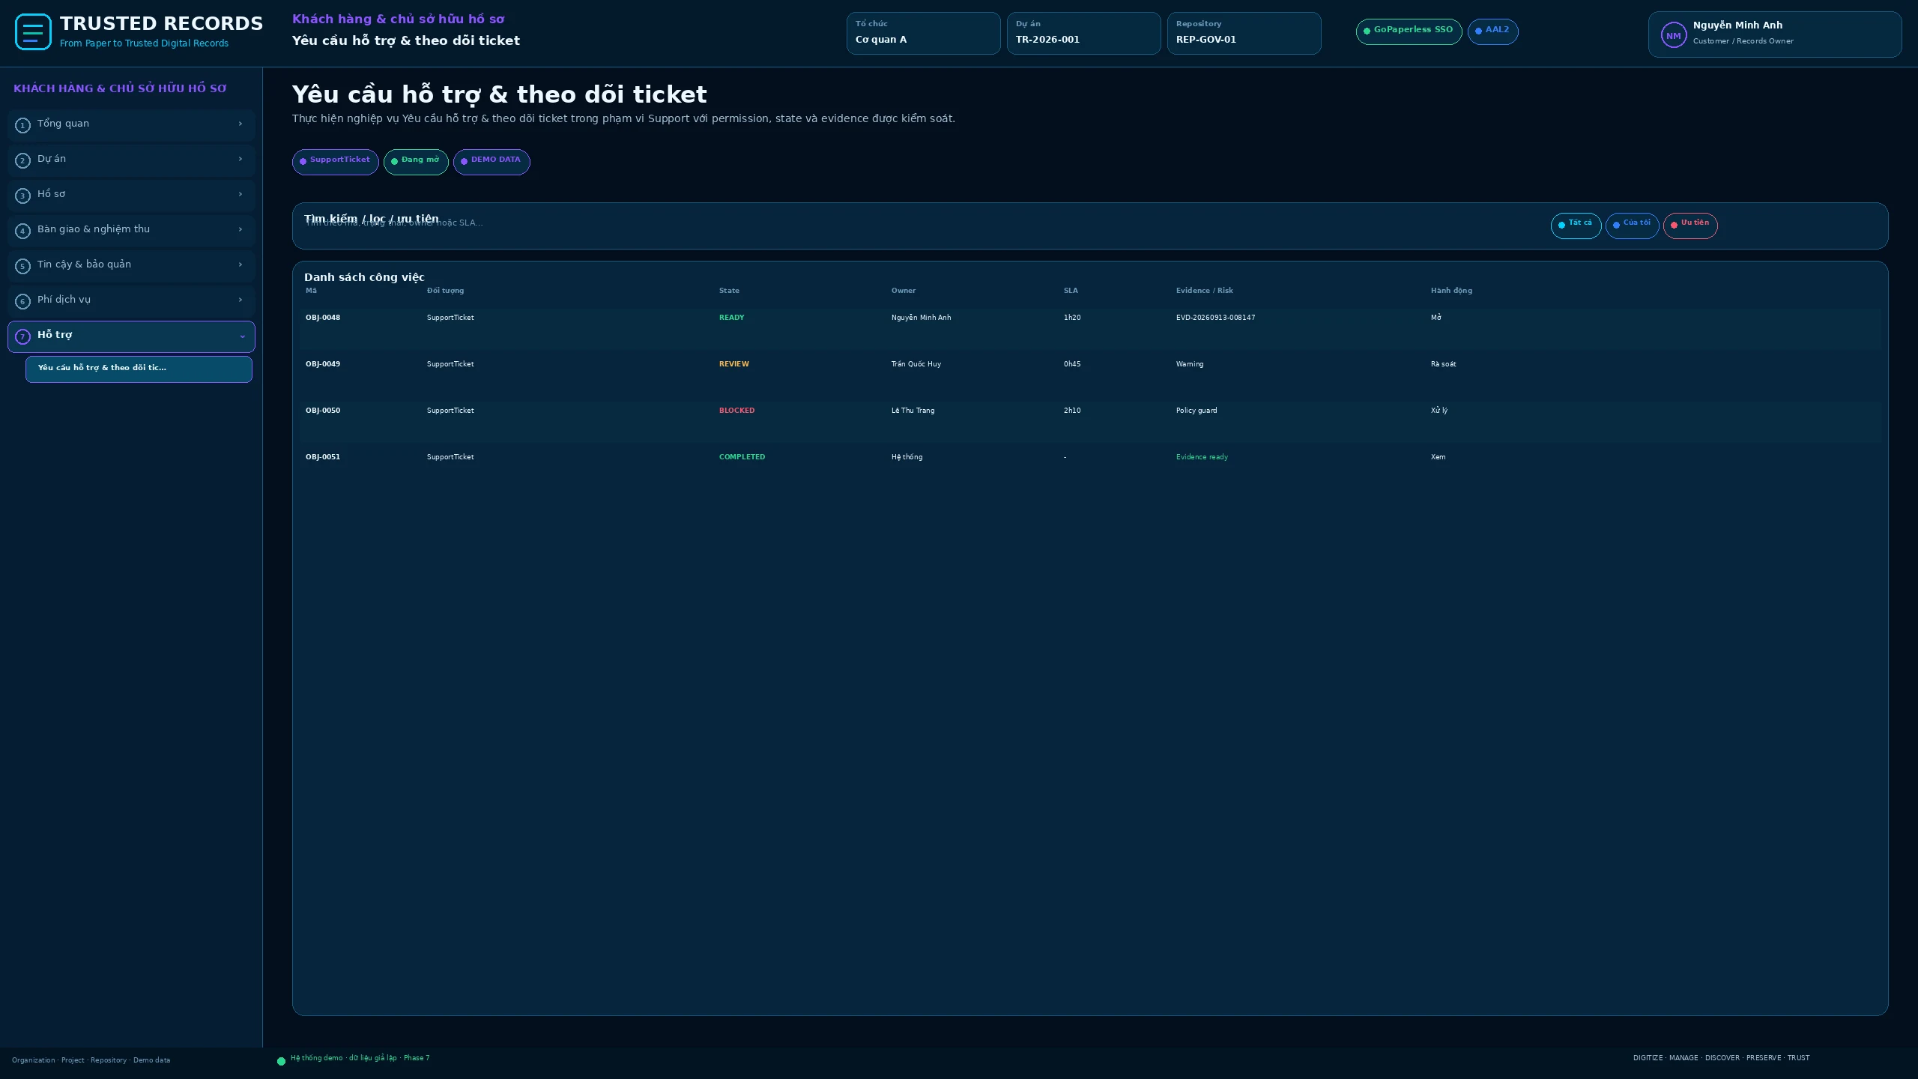
Task: Click the numbered circle icon for Tổng quan
Action: [22, 125]
